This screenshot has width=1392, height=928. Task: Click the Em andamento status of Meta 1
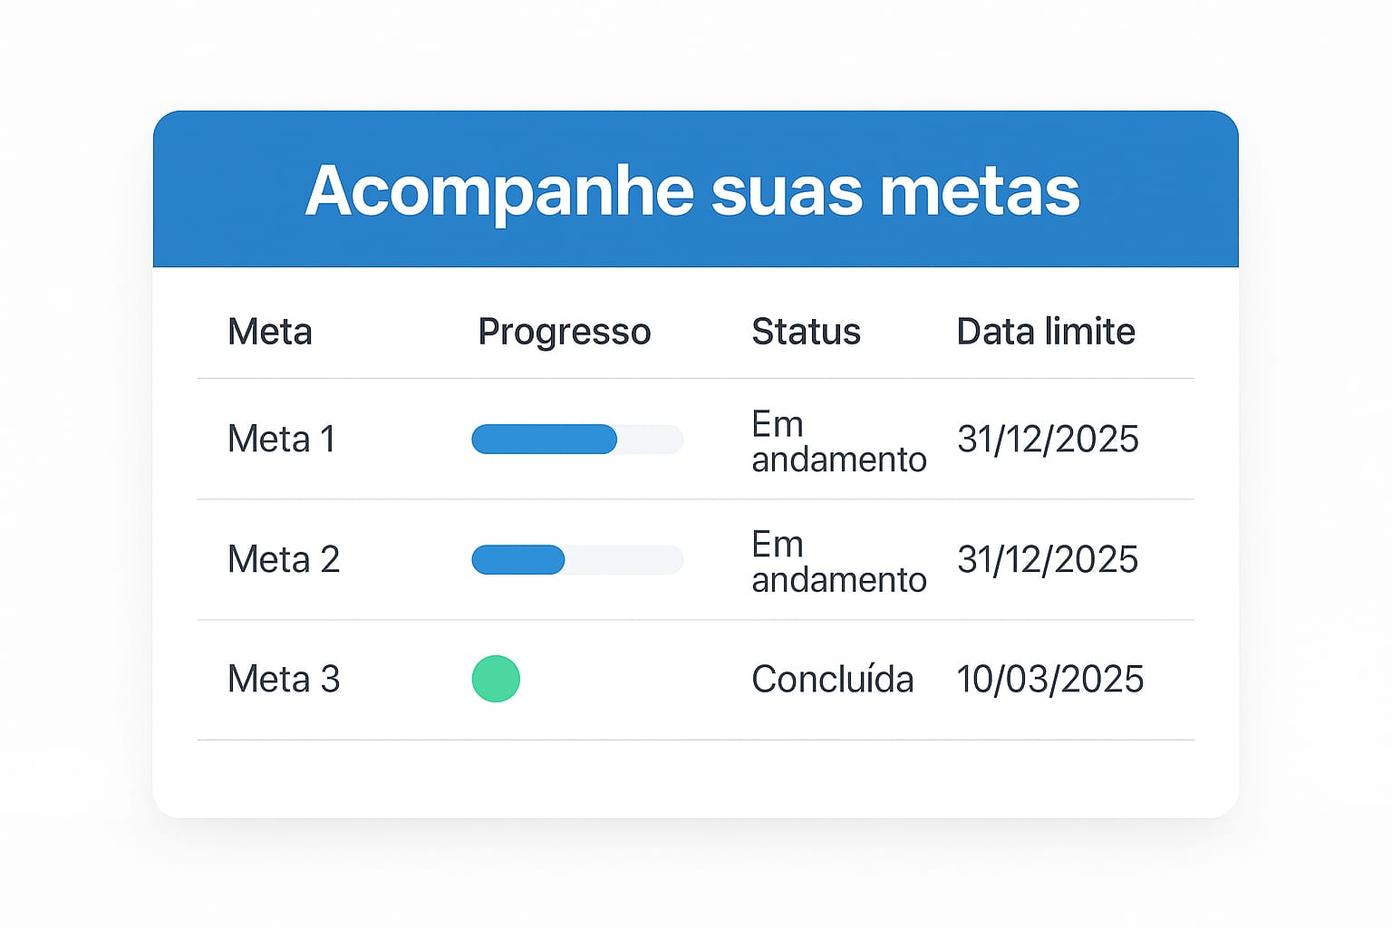point(838,441)
